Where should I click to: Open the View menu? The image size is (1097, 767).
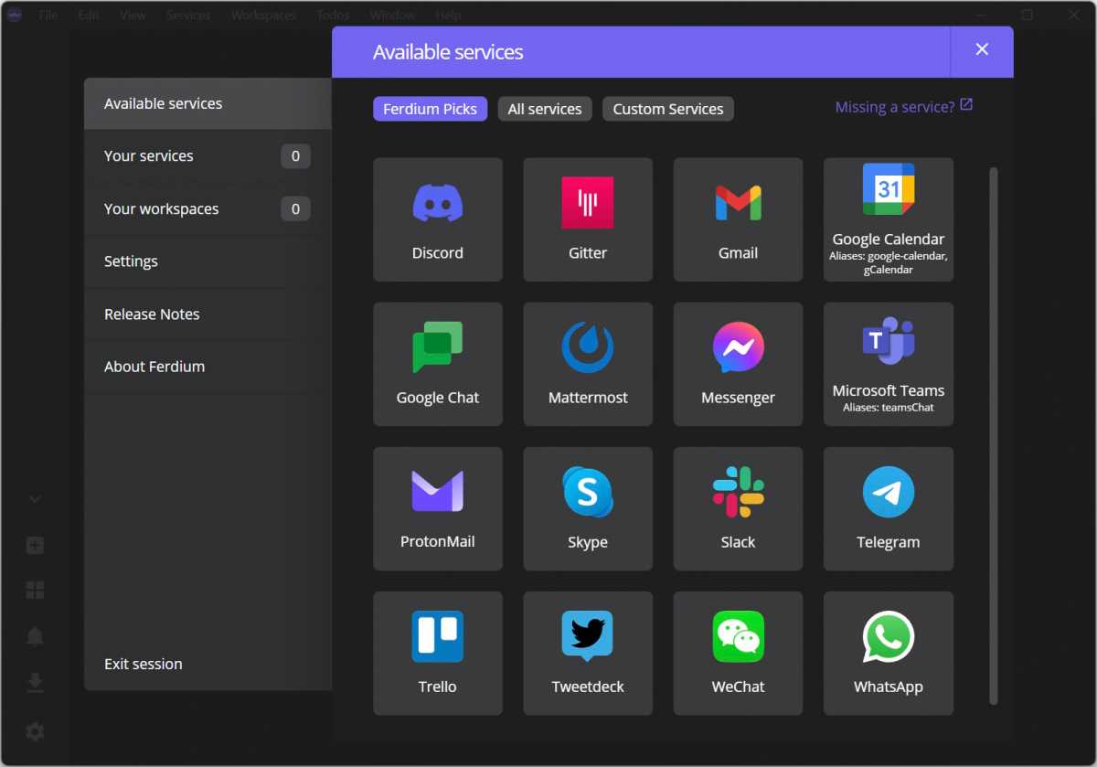tap(133, 15)
